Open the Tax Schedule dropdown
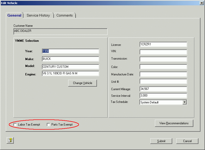 click(185, 102)
